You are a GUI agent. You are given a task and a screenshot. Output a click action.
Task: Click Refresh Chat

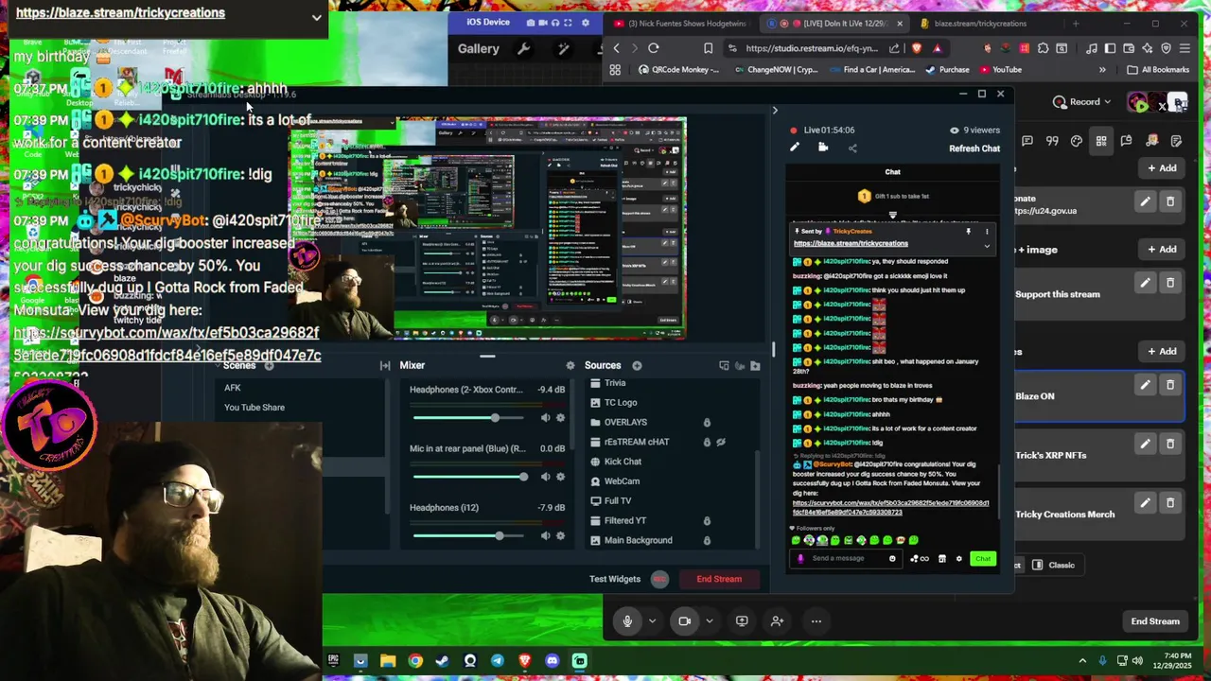coord(974,148)
